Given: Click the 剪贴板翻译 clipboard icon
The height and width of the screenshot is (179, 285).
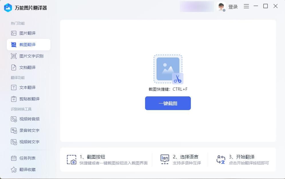Looking at the screenshot, I should (x=14, y=99).
